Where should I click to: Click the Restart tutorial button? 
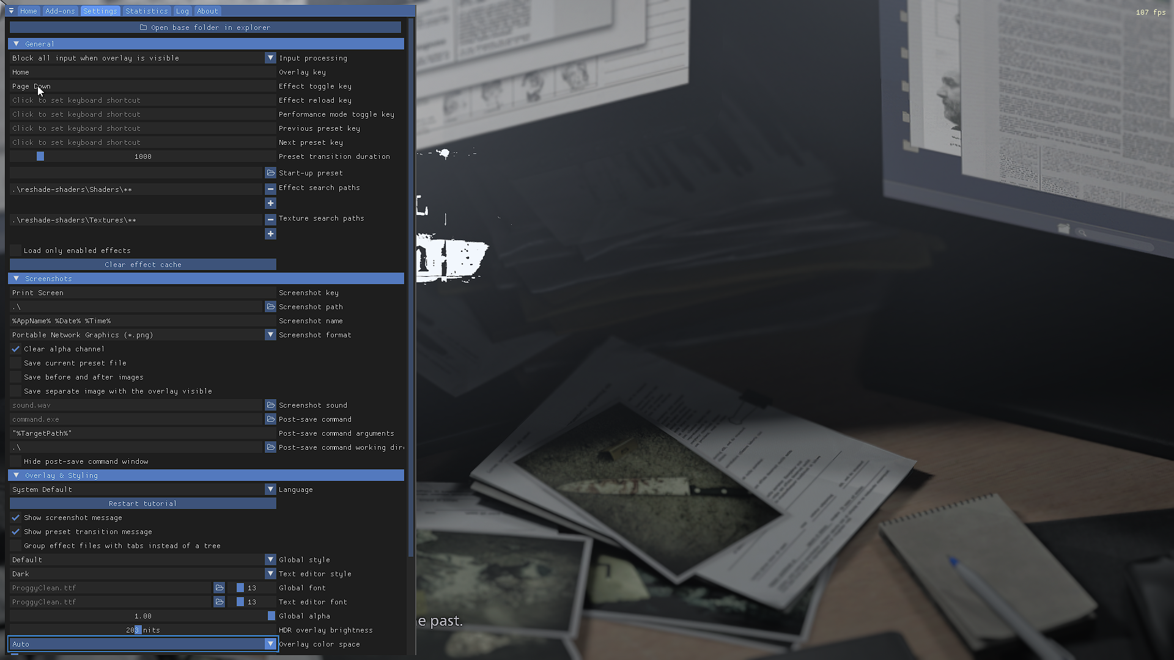[143, 504]
